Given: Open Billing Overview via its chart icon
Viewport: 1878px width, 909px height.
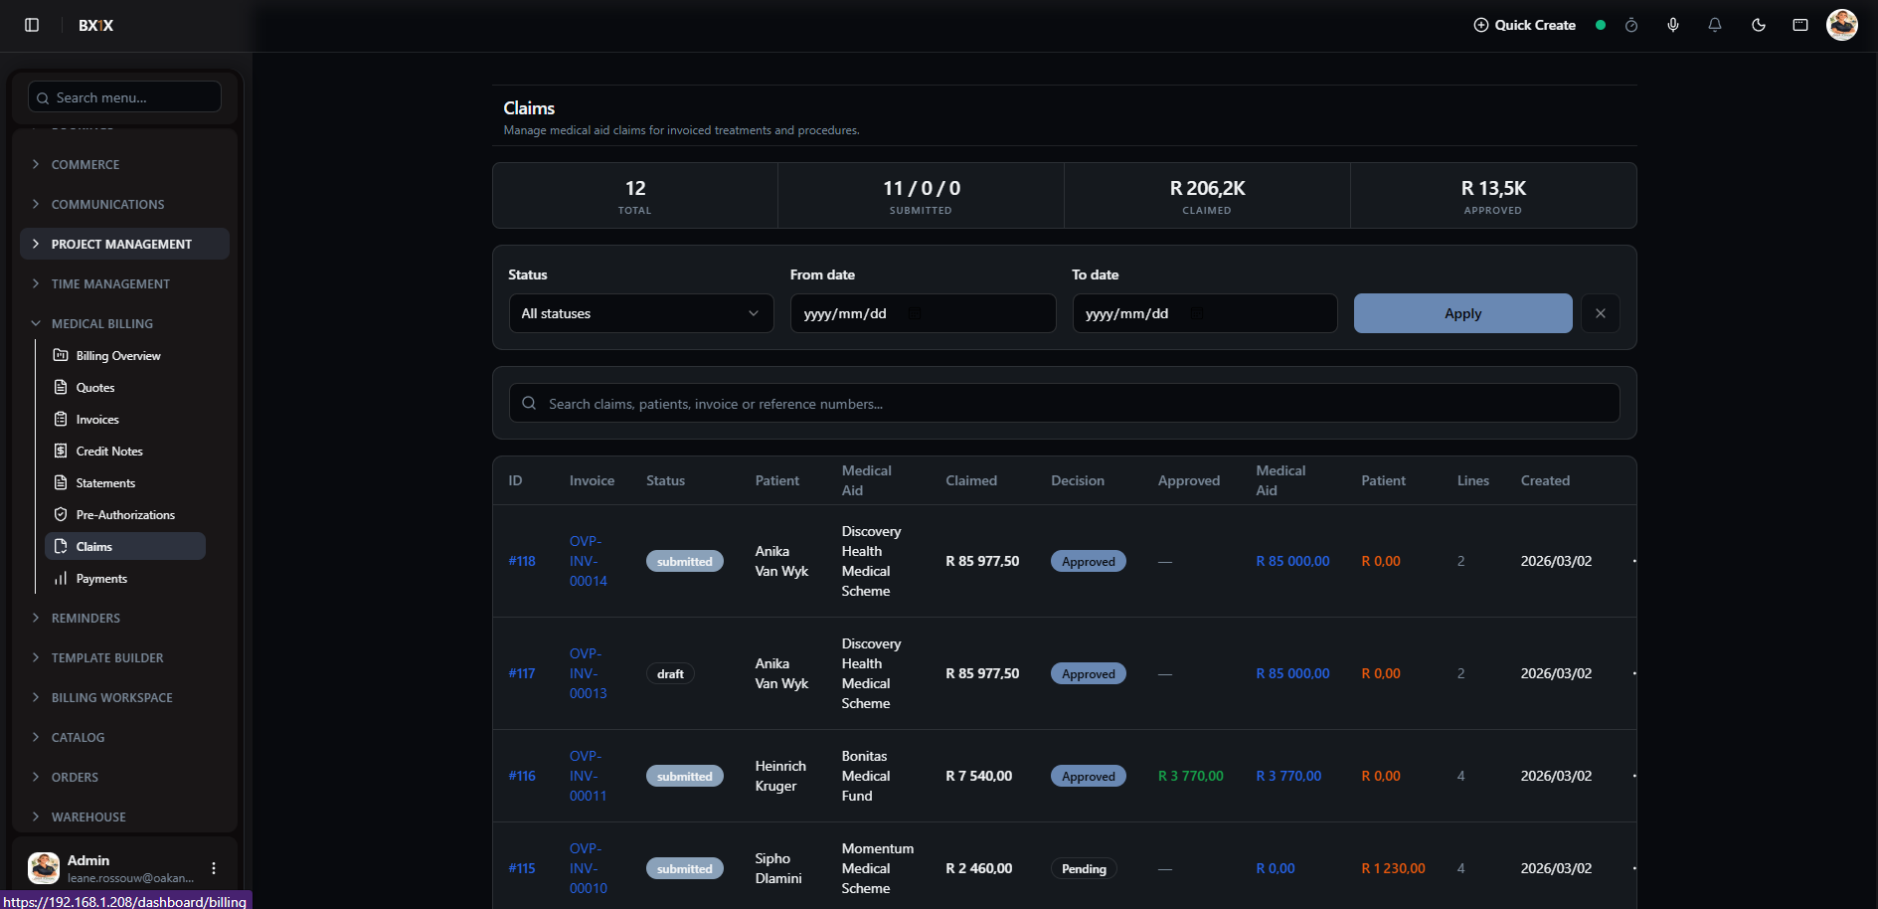Looking at the screenshot, I should [61, 355].
